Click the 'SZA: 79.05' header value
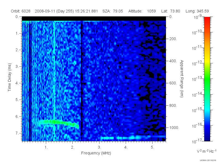This screenshot has width=221, height=166. coord(113,11)
